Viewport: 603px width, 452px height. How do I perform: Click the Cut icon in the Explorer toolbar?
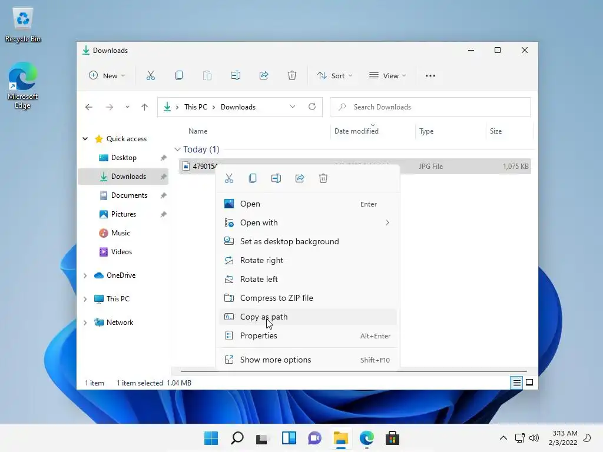[x=151, y=76]
